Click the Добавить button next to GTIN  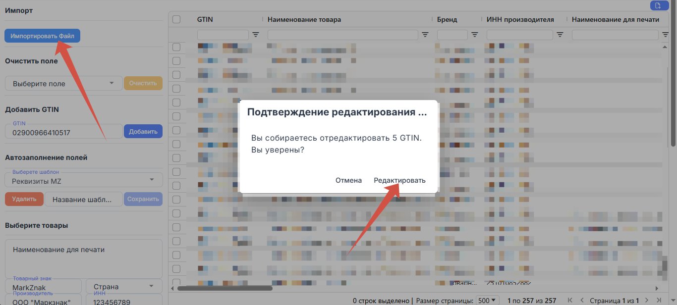click(x=143, y=131)
